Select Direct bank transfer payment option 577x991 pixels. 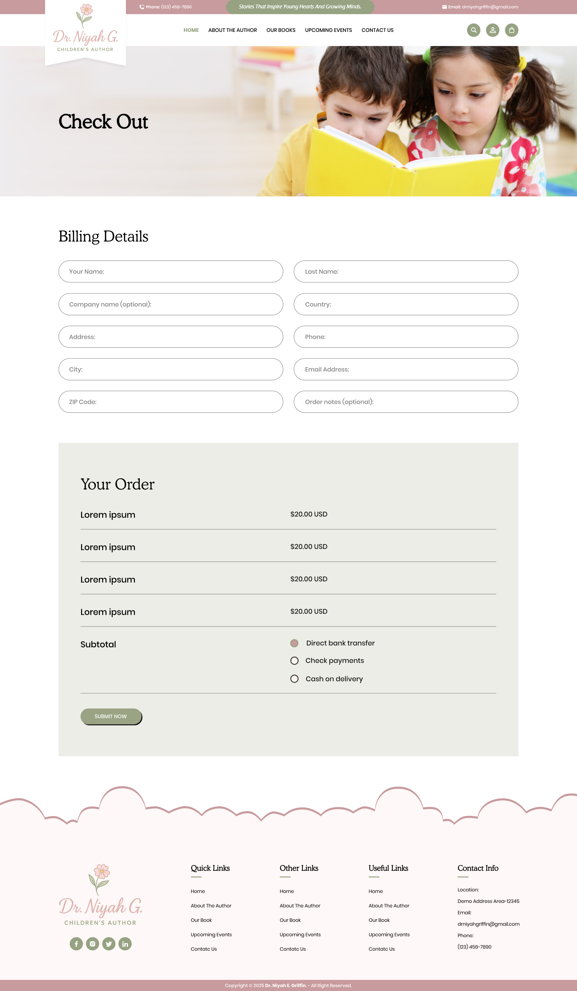(295, 643)
